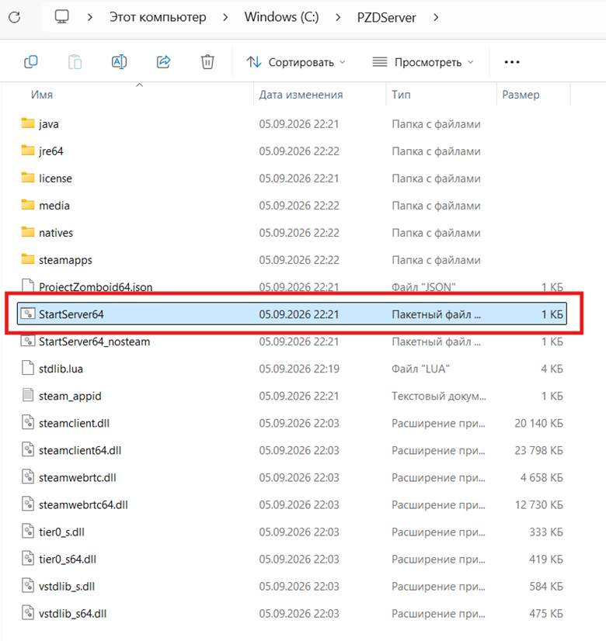Click the Paste clipboard icon
This screenshot has height=641, width=606.
click(75, 62)
